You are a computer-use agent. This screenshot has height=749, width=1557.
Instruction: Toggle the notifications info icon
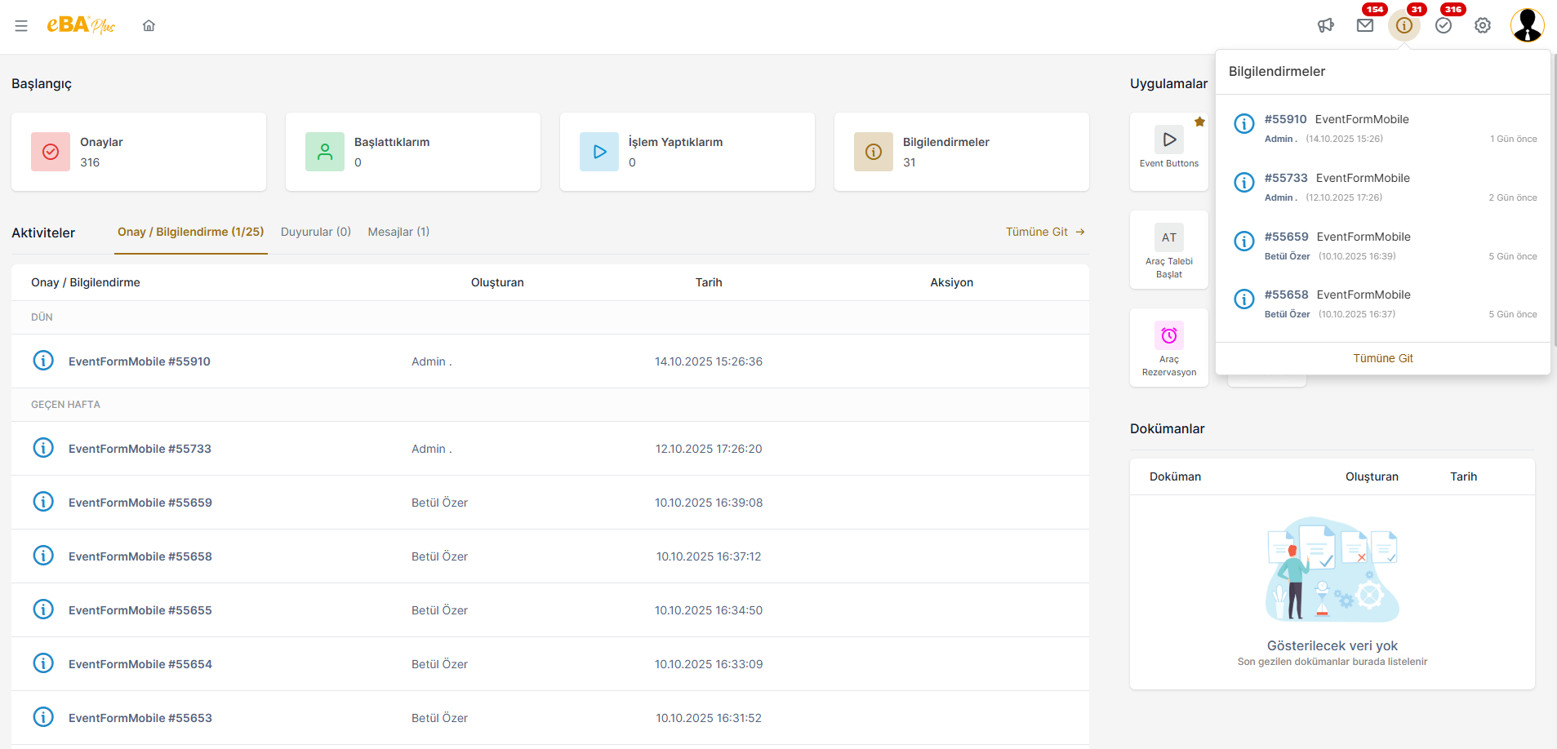[x=1404, y=26]
